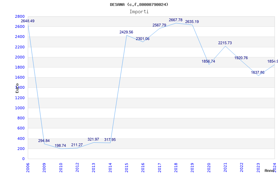Viewport: 278px width, 174px height.
Task: Click the x-axis year 2009
Action: click(44, 168)
